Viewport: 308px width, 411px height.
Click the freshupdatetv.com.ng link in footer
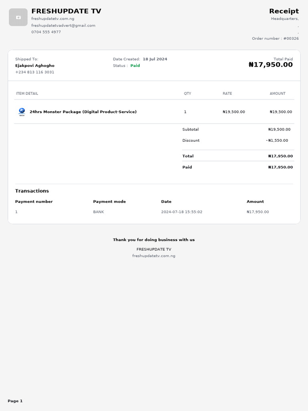coord(154,256)
